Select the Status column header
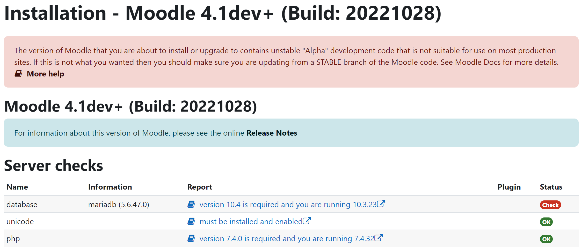This screenshot has width=582, height=250. click(x=551, y=187)
